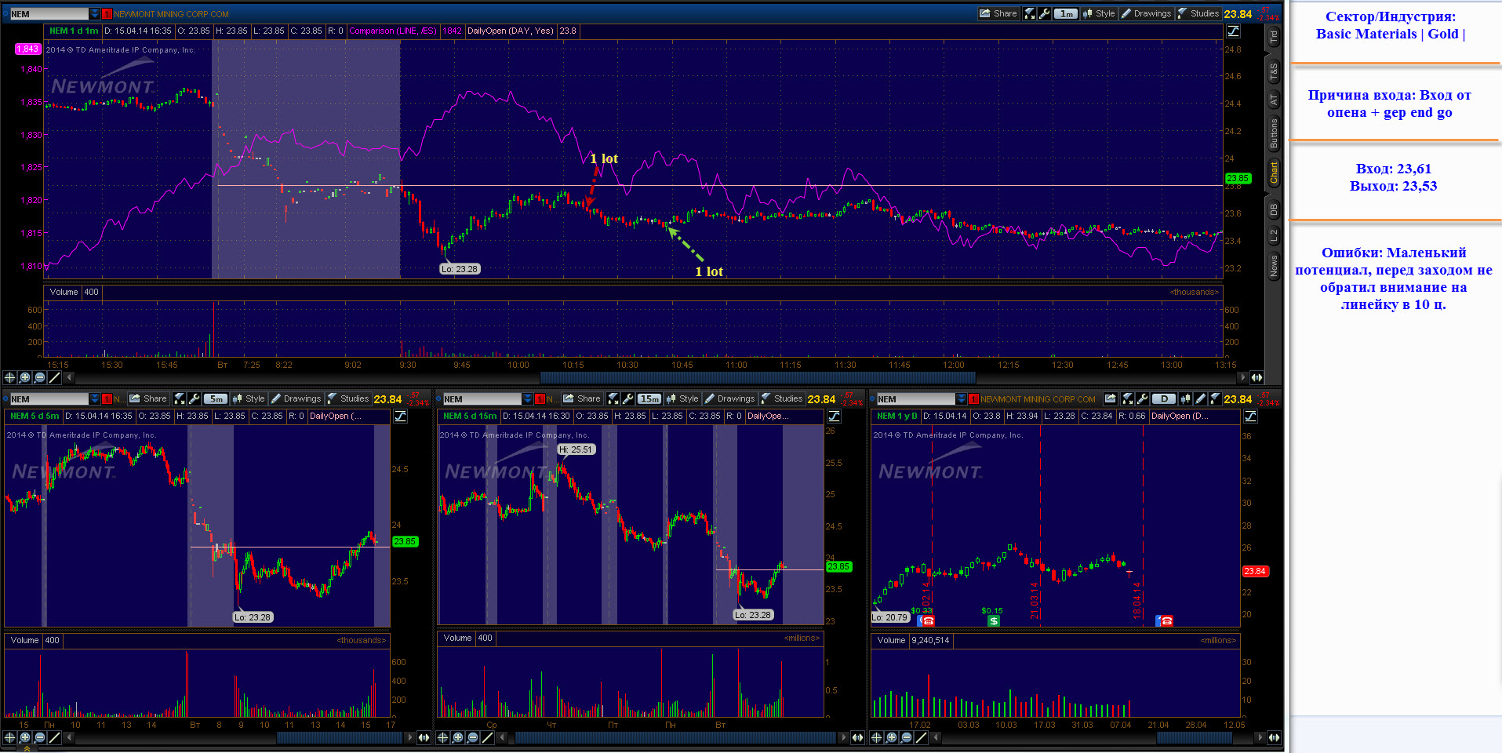1502x753 pixels.
Task: Open the News sidebar tab
Action: coord(1274,265)
